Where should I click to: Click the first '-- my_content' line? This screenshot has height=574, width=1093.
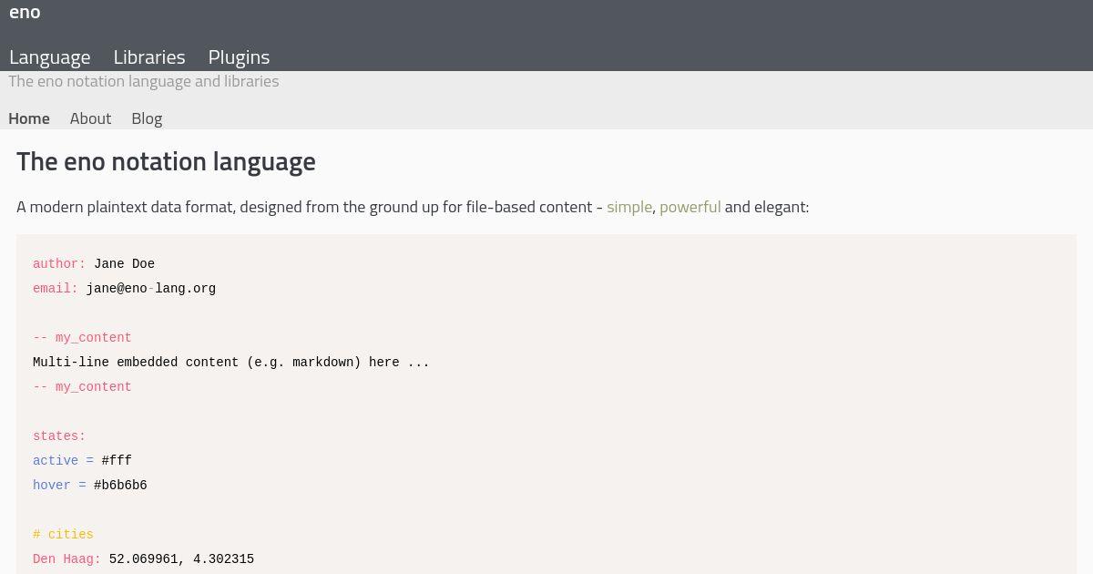tap(82, 338)
